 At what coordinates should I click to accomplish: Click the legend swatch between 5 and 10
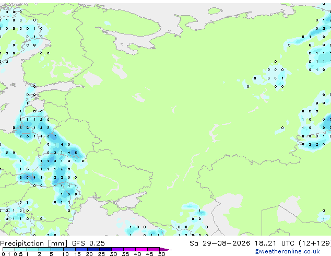(57, 249)
